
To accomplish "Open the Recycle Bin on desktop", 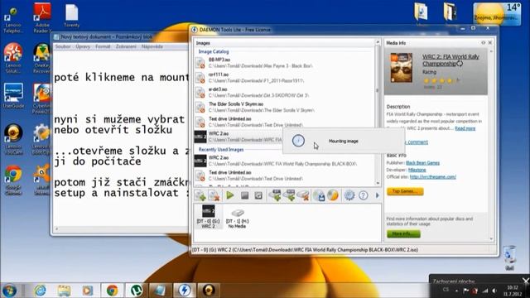I will [509, 258].
